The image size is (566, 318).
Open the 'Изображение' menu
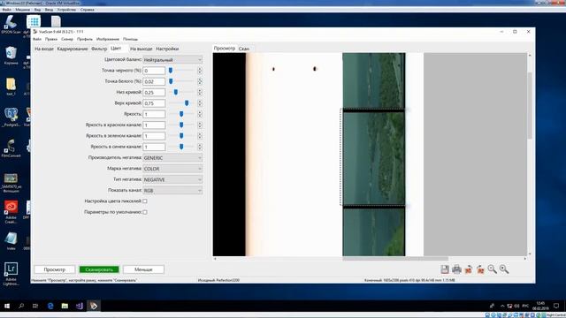[x=108, y=39]
